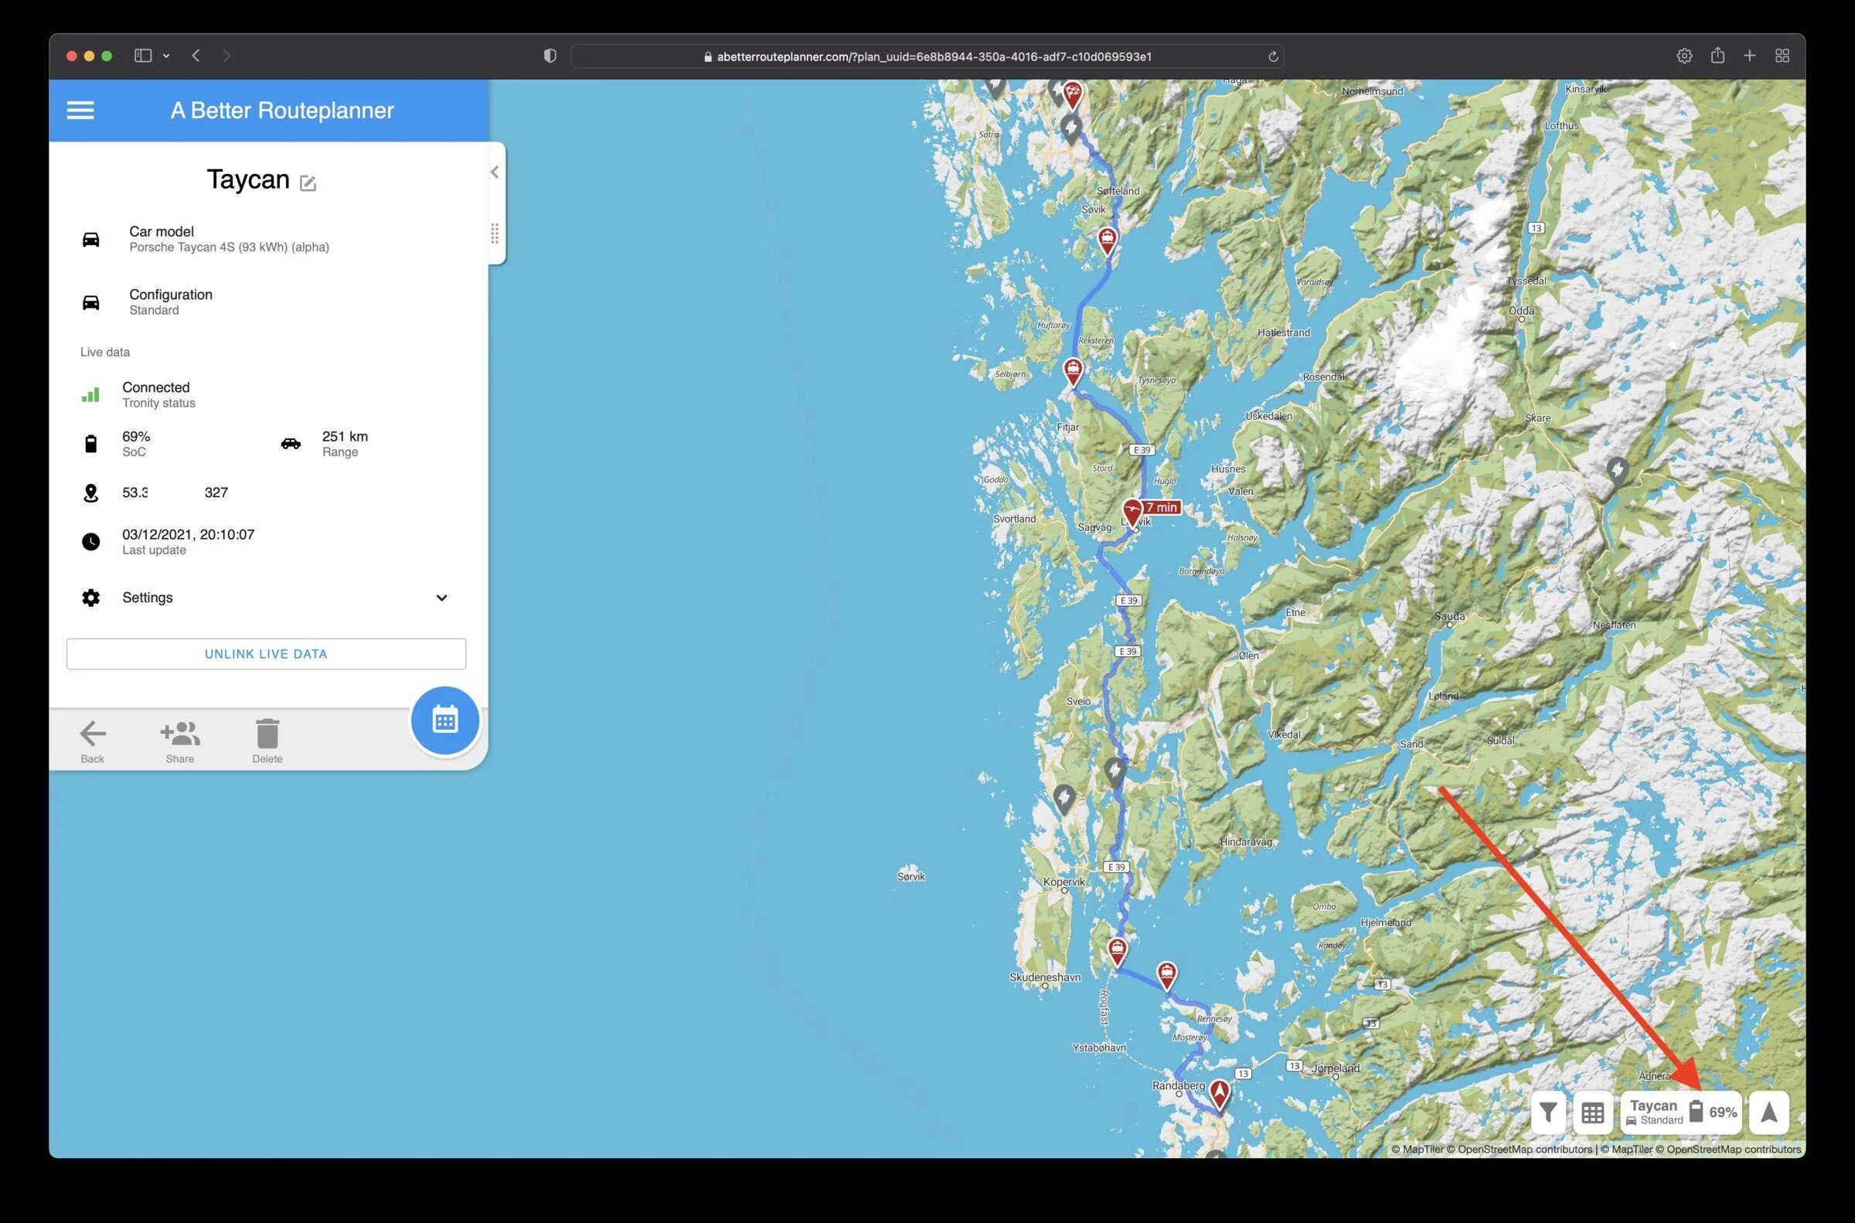Click the 7 min charging stop marker
This screenshot has width=1855, height=1223.
tap(1133, 512)
